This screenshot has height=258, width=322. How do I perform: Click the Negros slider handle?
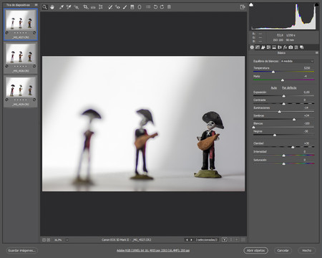(275, 135)
